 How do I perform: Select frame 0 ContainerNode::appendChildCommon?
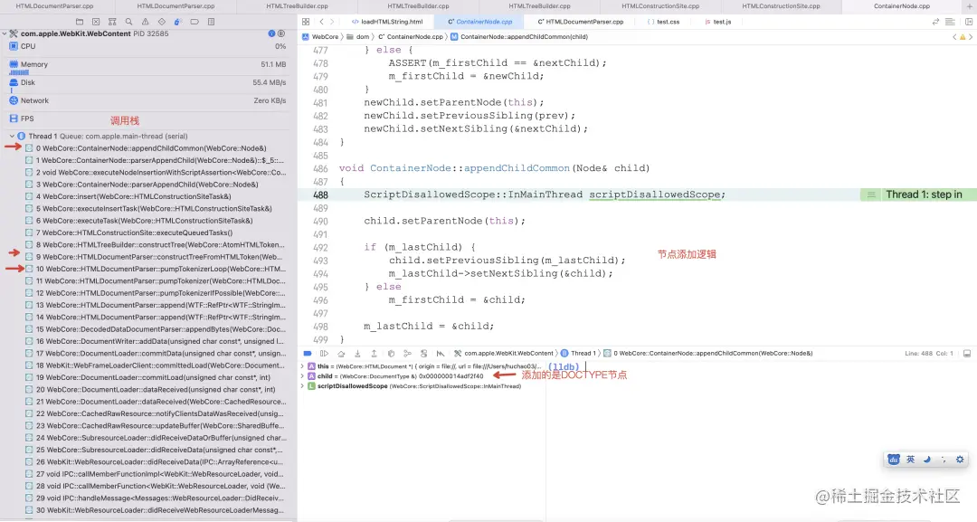coord(147,148)
